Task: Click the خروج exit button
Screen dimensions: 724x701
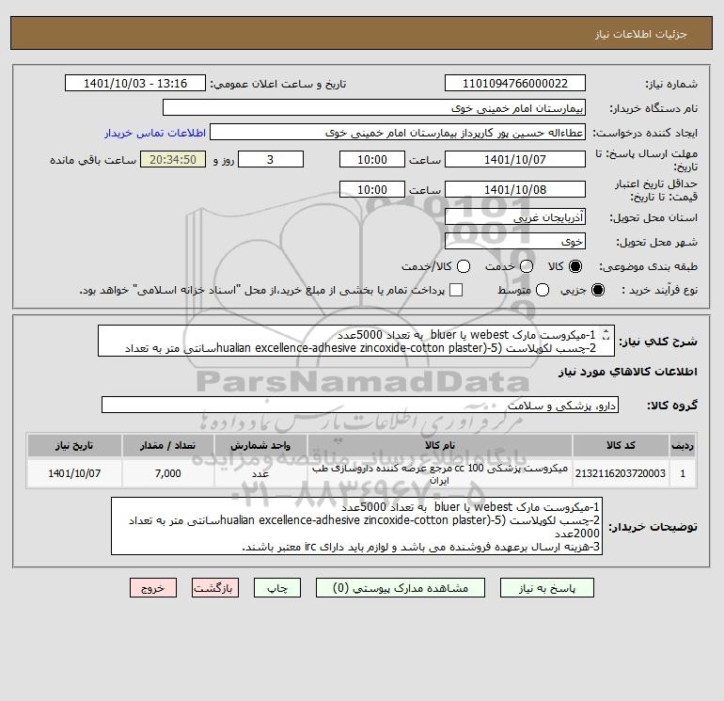Action: [153, 588]
